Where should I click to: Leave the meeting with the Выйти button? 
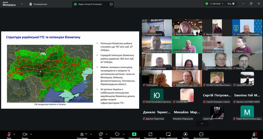pos(254,135)
